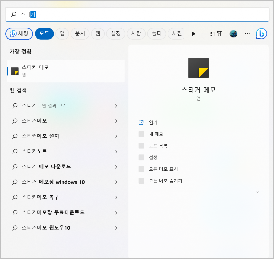This screenshot has width=274, height=259.
Task: Expand 스티커메모 복구 chevron
Action: pyautogui.click(x=116, y=197)
